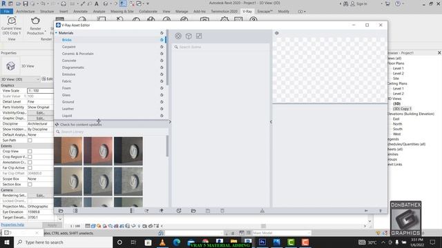Click the open folder icon below the library
This screenshot has width=442, height=248.
pyautogui.click(x=61, y=211)
